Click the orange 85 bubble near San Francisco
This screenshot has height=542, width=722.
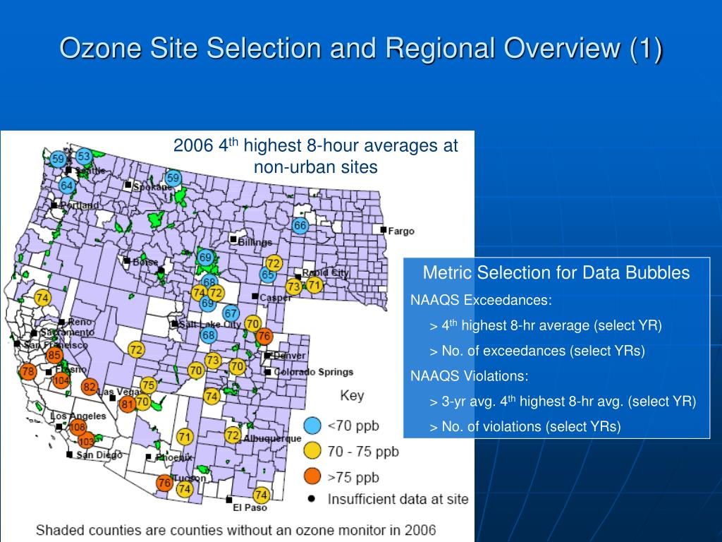(x=54, y=355)
